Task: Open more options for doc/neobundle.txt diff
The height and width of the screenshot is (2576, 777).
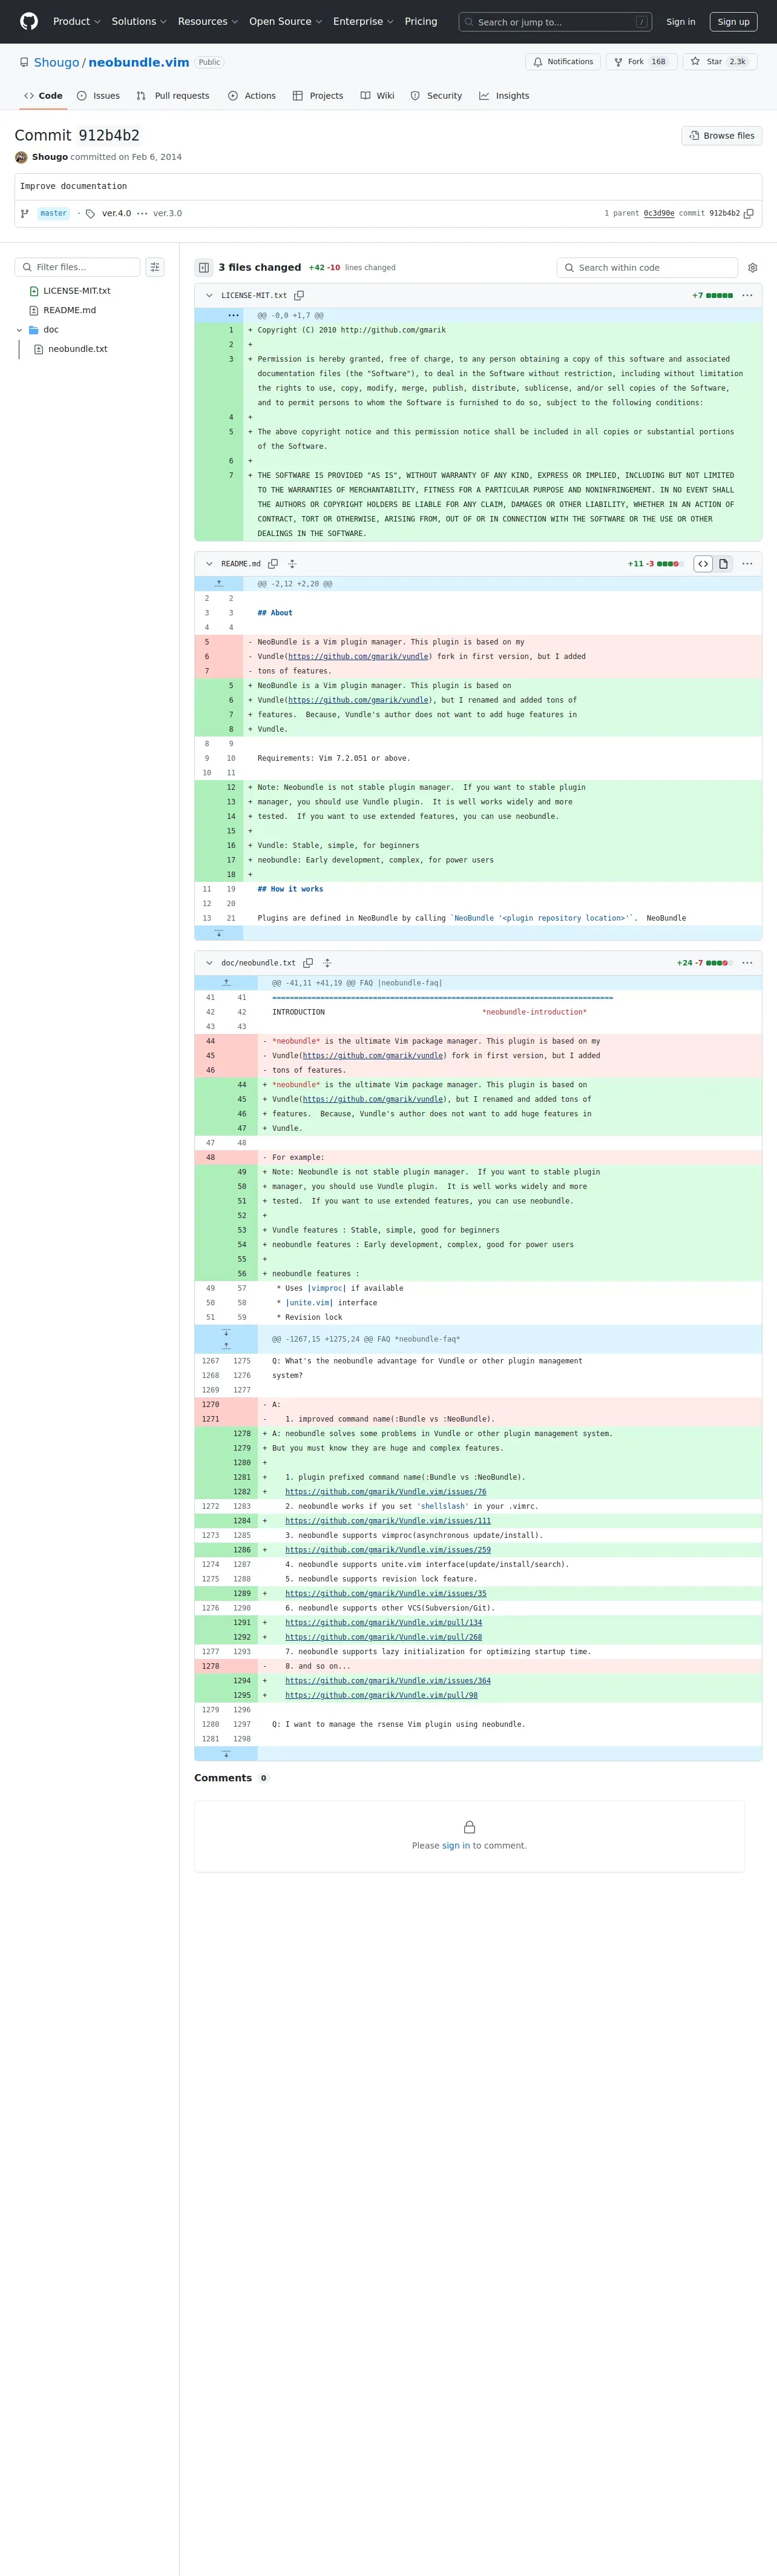Action: tap(747, 963)
